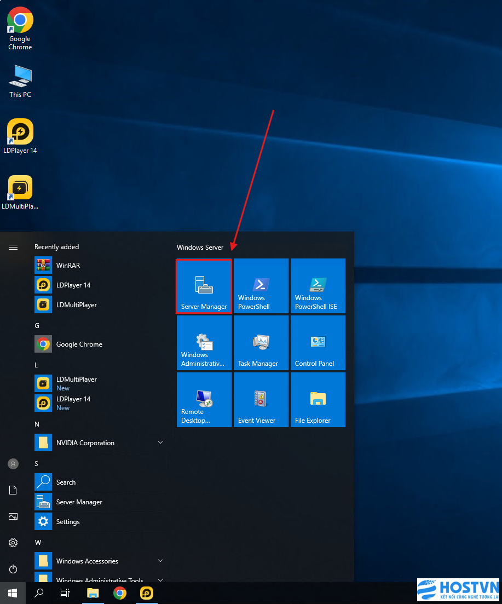
Task: Open LDMultiPlayer marked New under L
Action: tap(100, 384)
